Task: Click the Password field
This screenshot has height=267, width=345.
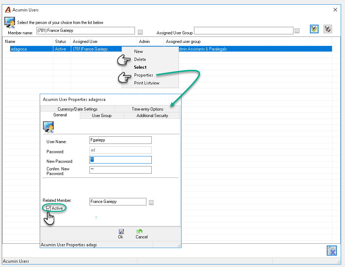Action: click(x=121, y=150)
